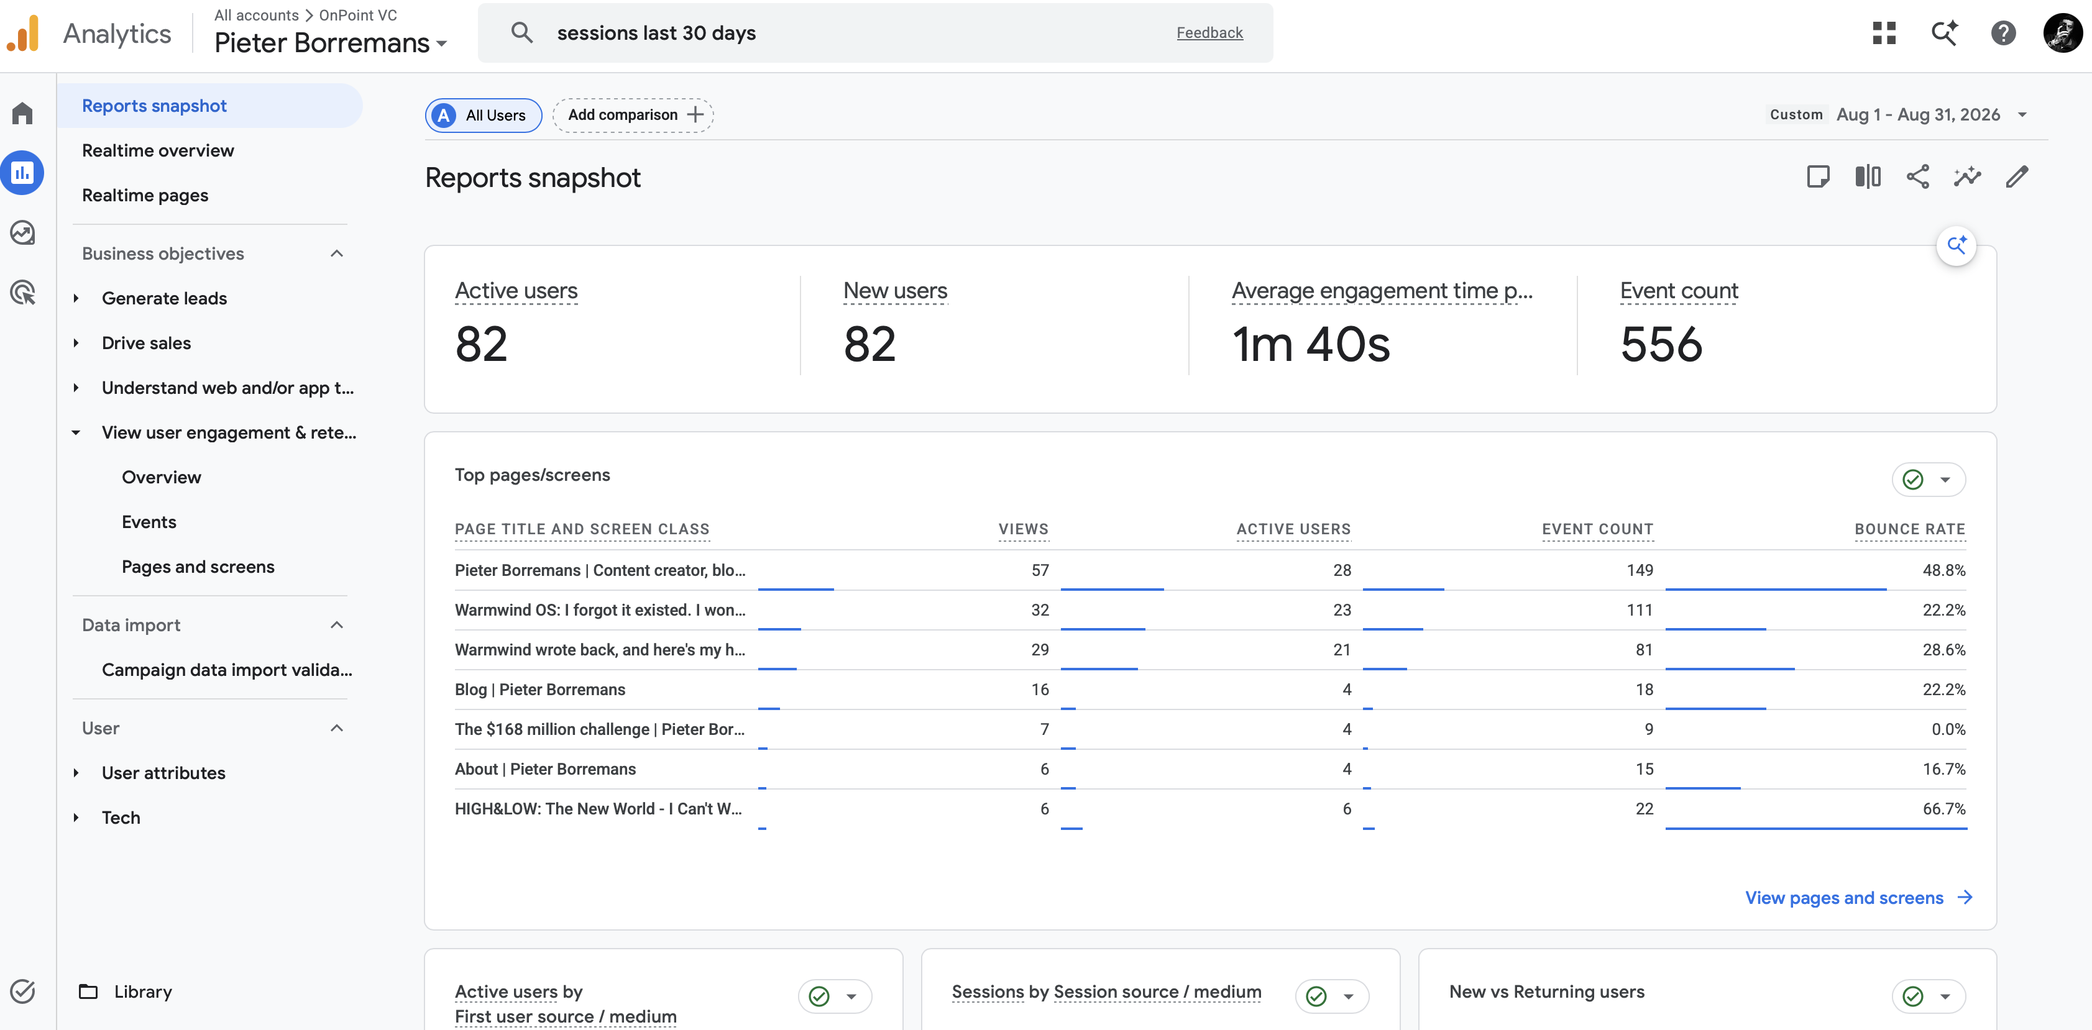Viewport: 2092px width, 1030px height.
Task: Open Top pages/screens card dropdown arrow
Action: coord(1945,480)
